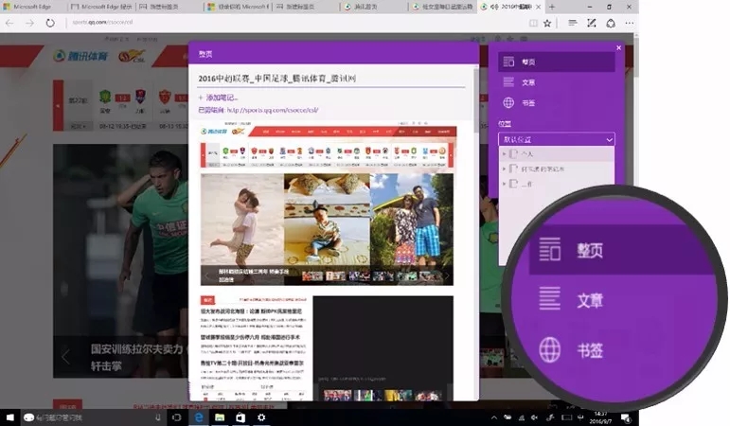
Task: Open the Edge More actions menu
Action: coord(630,23)
